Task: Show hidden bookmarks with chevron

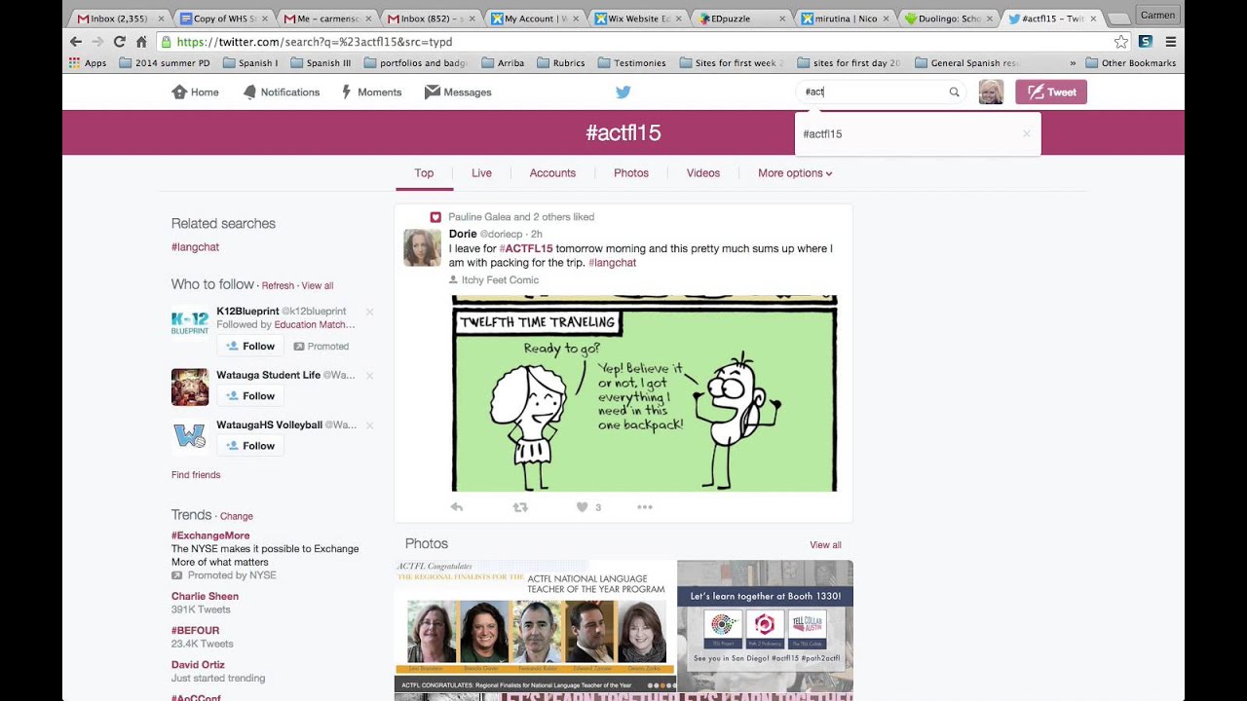Action: (x=1073, y=63)
